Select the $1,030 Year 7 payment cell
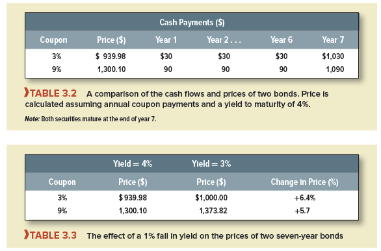Viewport: 381px width, 251px height. click(333, 56)
